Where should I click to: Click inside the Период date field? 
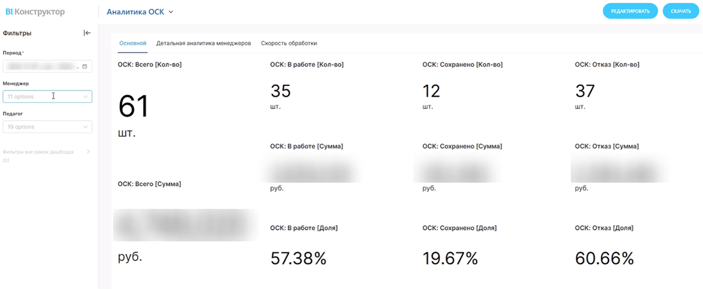[x=42, y=66]
